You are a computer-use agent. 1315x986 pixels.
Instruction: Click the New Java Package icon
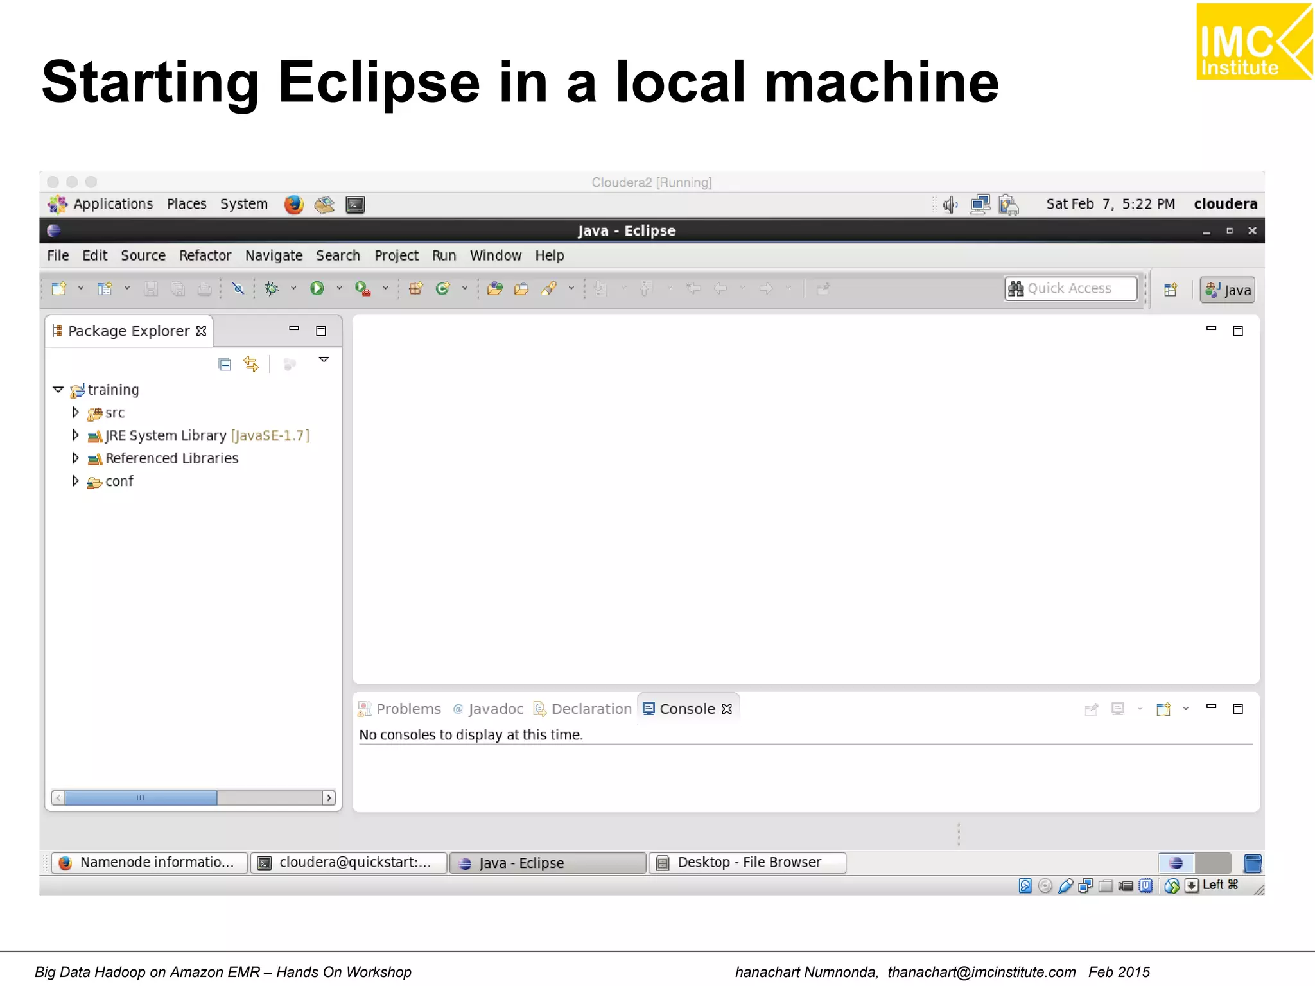pos(415,289)
